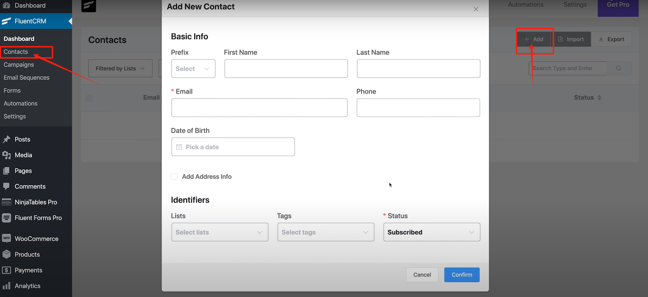This screenshot has width=648, height=297.
Task: Open Campaigns in FluentCRM menu
Action: (19, 65)
